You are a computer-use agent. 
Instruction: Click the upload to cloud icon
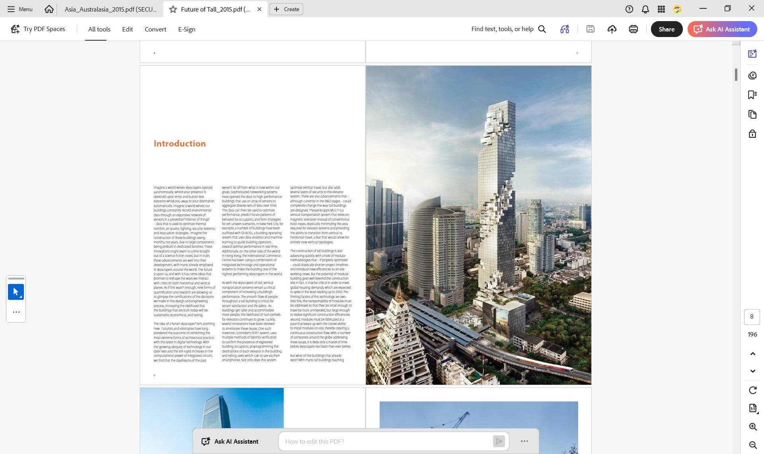(x=612, y=29)
